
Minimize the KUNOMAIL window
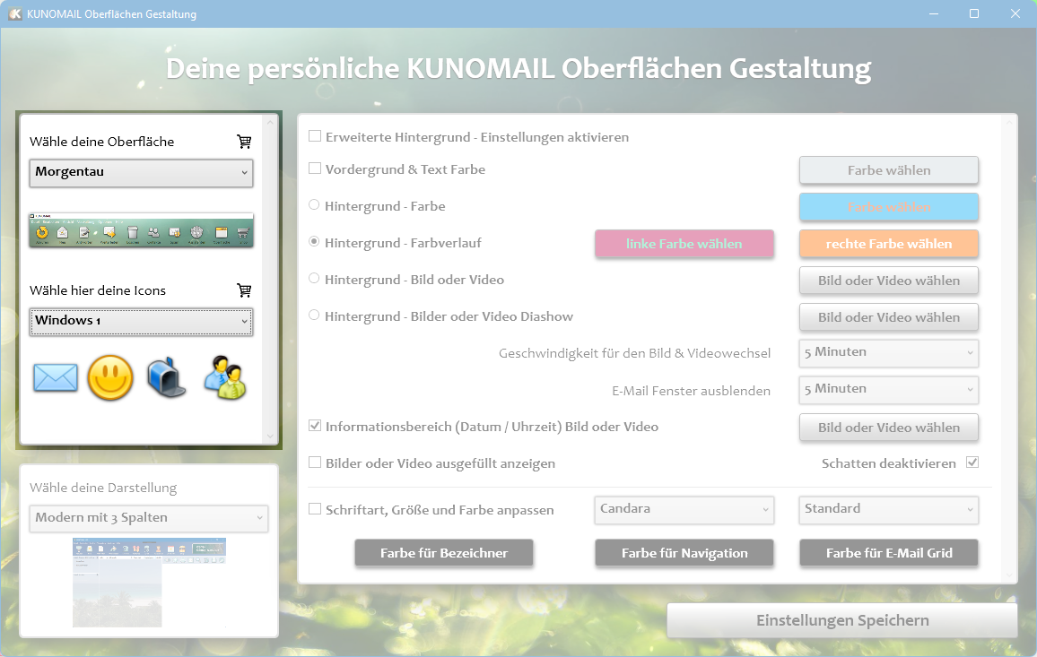point(934,13)
